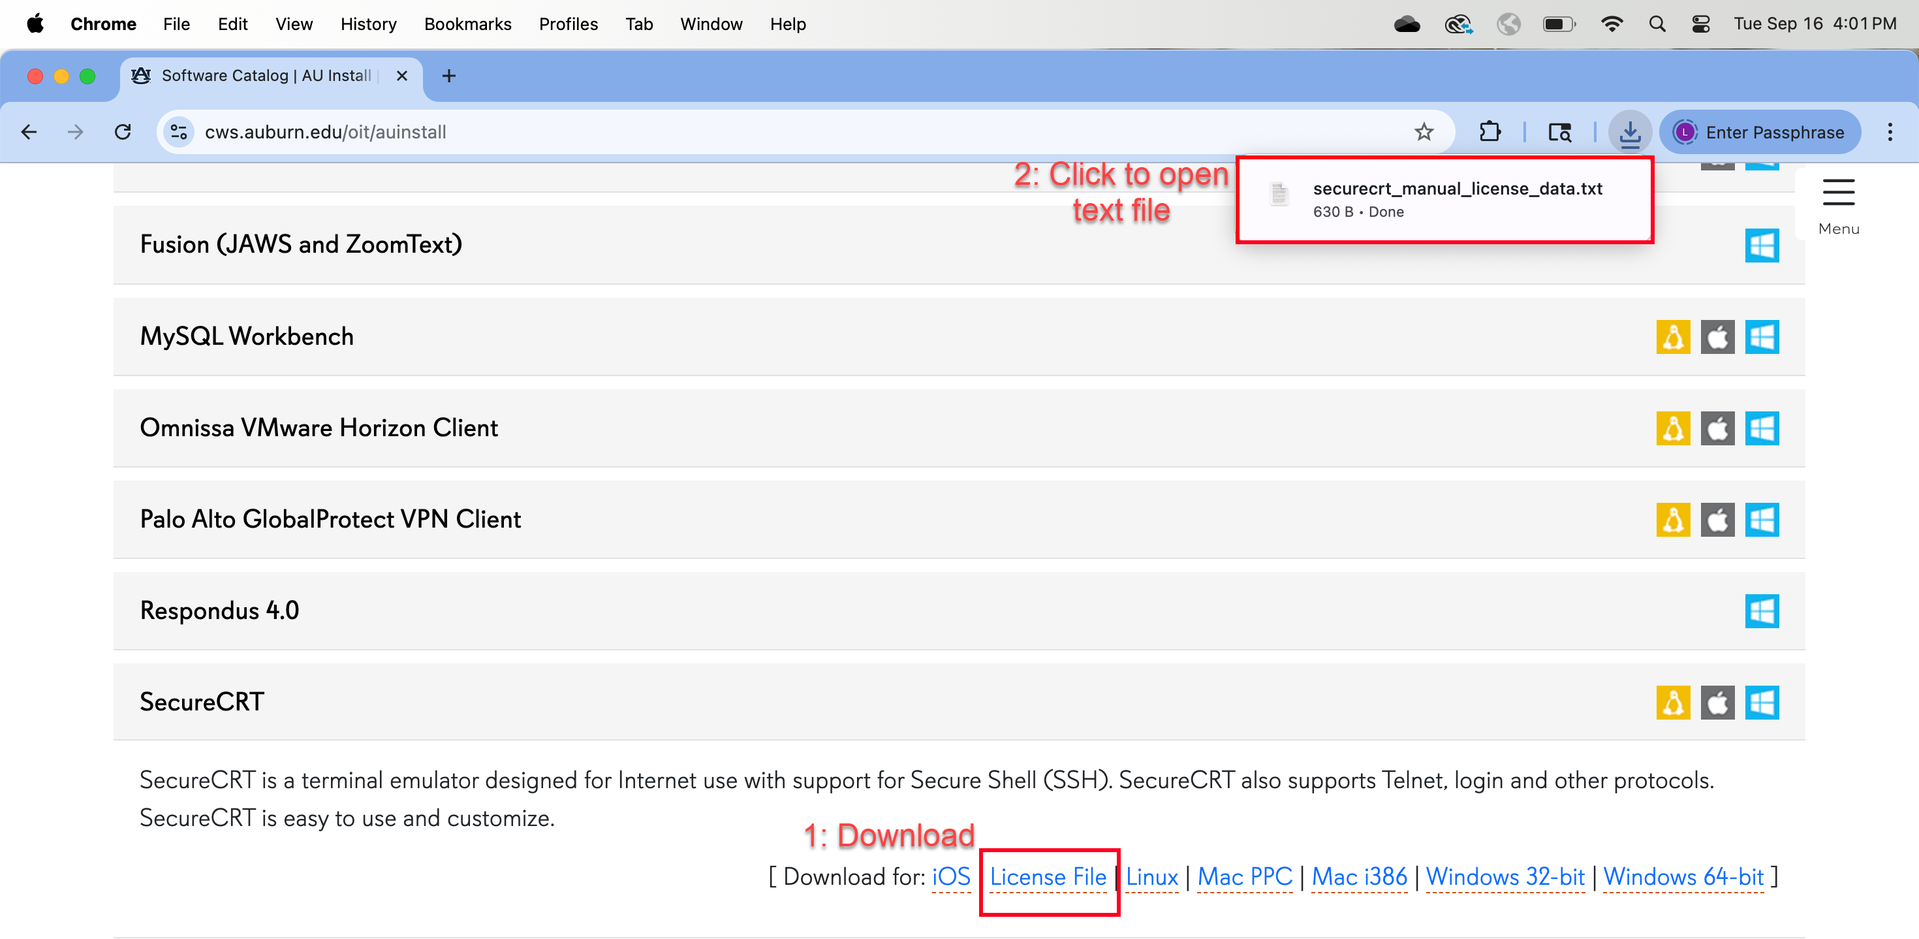
Task: Collapse the SecureCRT row
Action: (x=959, y=703)
